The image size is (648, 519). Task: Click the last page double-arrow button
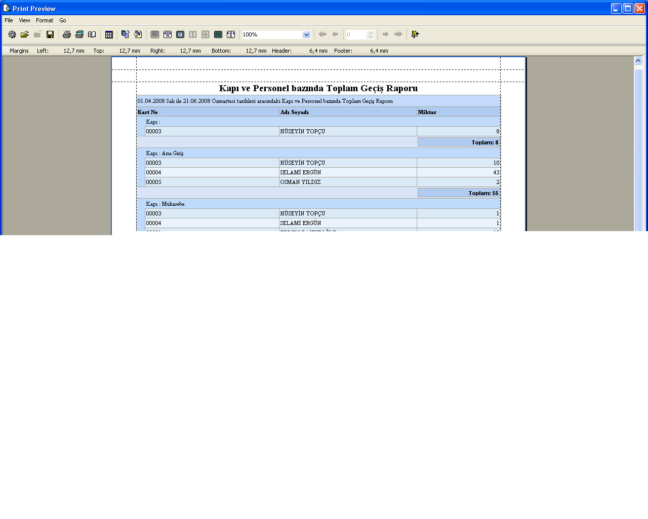click(398, 34)
